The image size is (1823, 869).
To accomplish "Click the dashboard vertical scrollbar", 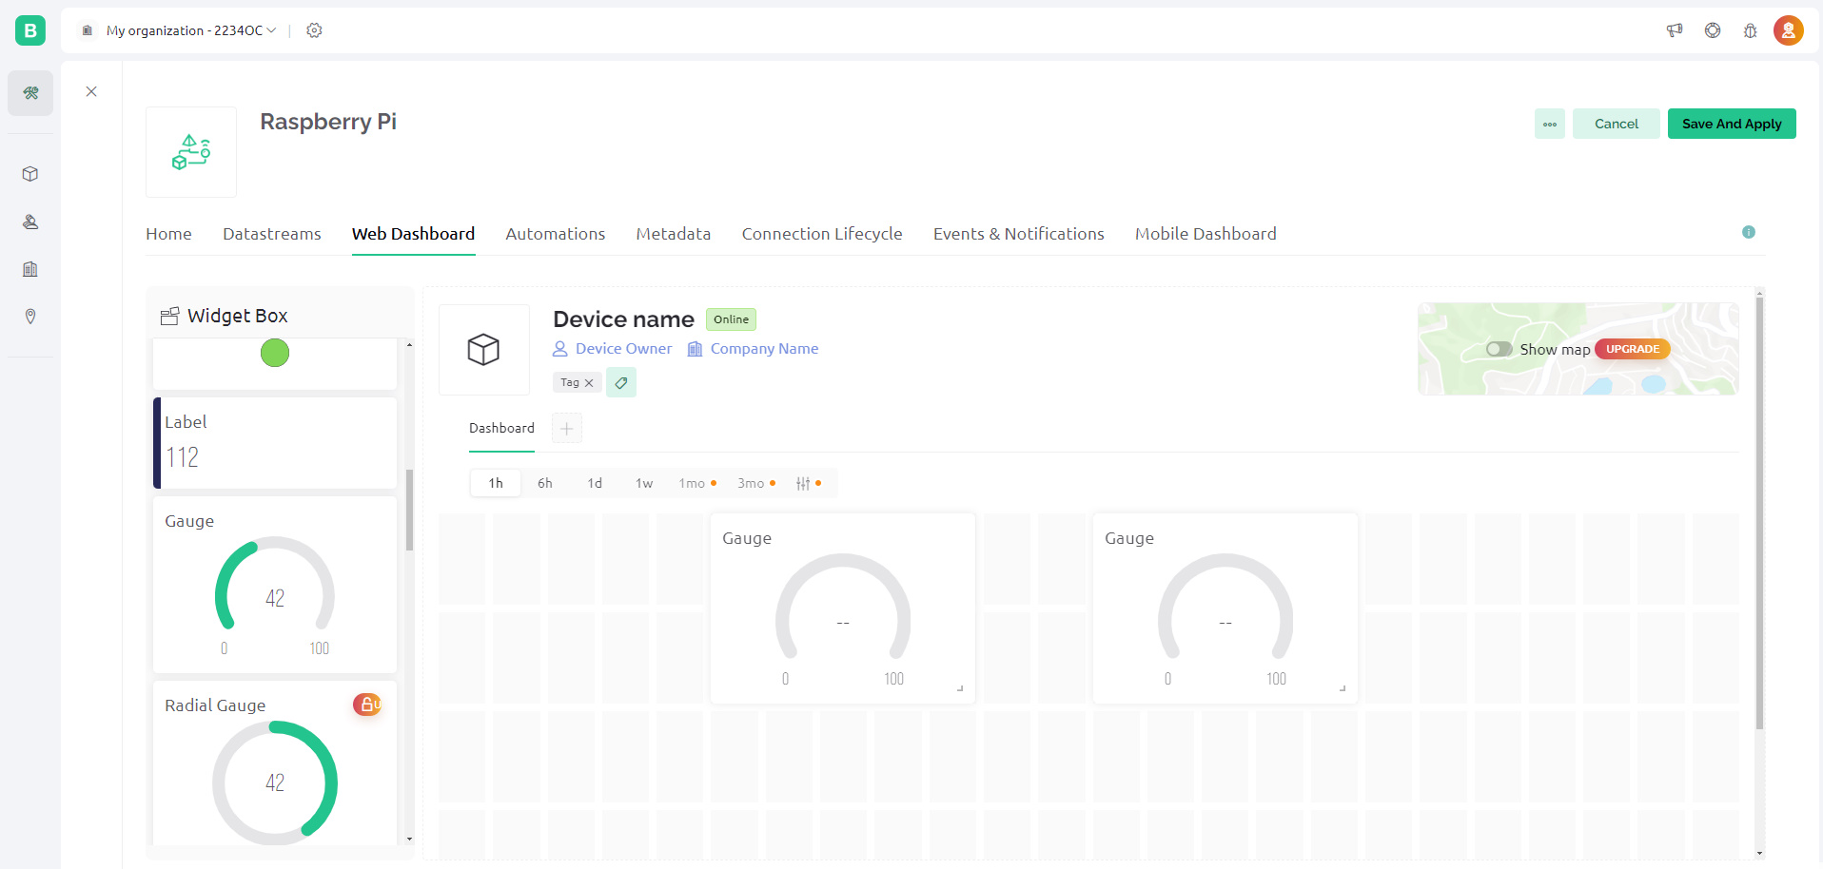I will [1759, 513].
